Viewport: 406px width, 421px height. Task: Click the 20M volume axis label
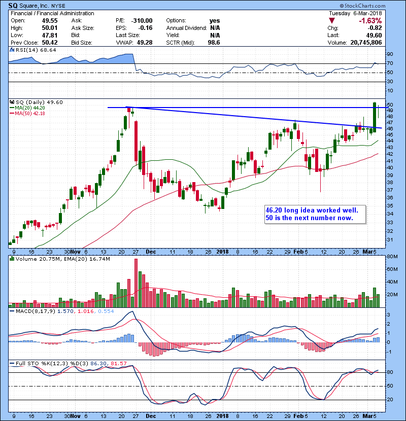pos(392,294)
